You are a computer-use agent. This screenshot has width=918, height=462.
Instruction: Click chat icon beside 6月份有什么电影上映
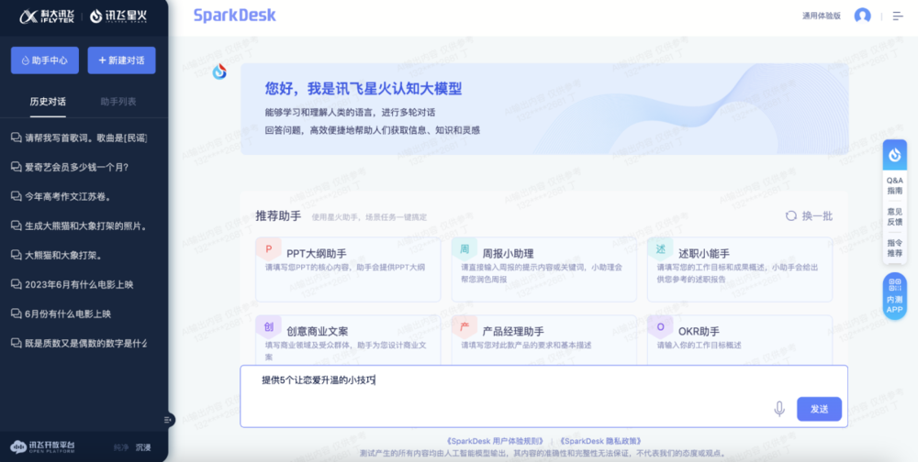[17, 314]
